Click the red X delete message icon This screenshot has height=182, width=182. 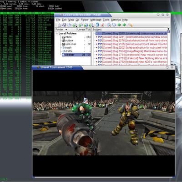[x=102, y=25]
